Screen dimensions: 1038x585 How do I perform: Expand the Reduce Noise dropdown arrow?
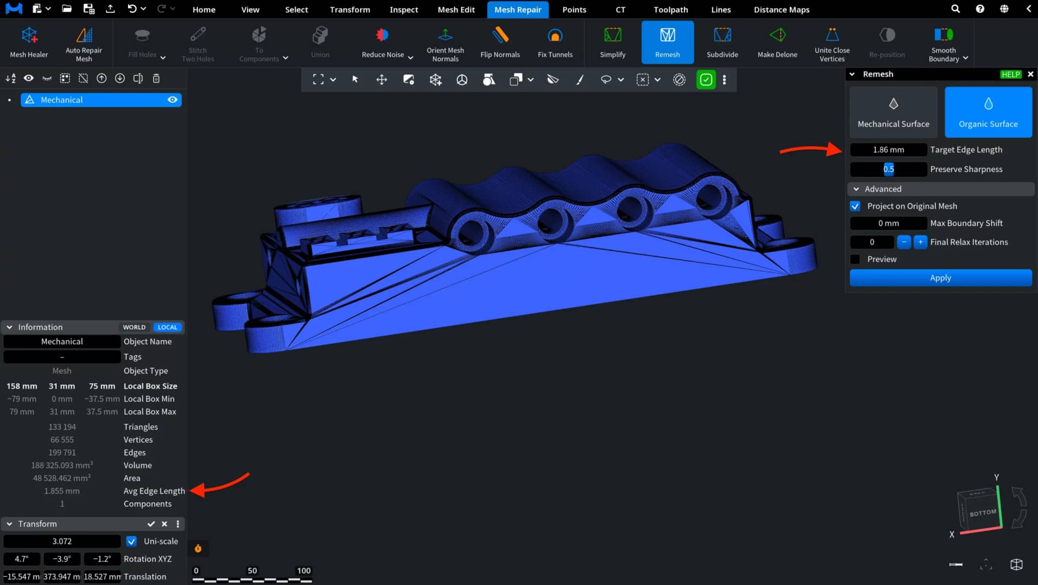coord(410,57)
